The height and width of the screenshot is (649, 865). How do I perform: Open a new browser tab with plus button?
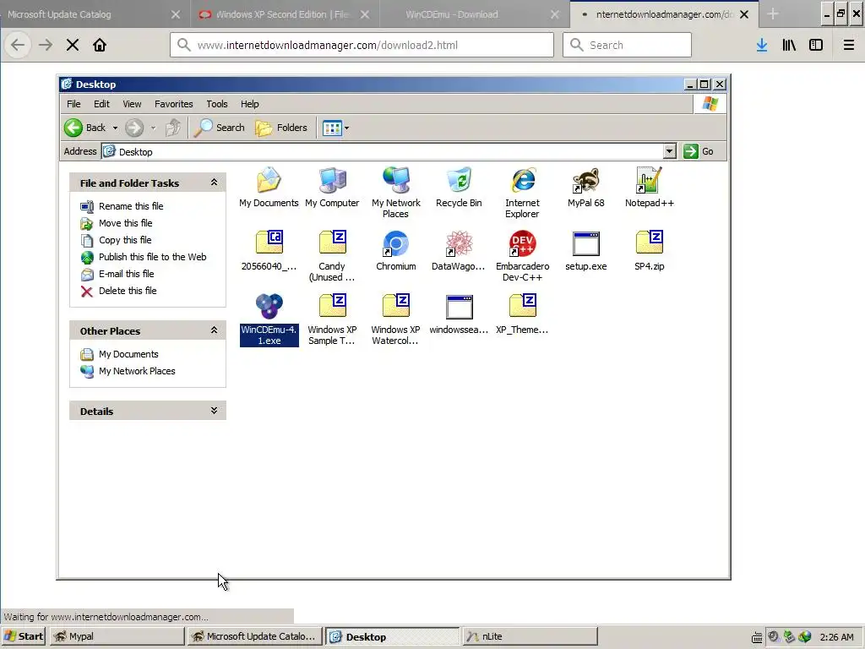click(773, 14)
